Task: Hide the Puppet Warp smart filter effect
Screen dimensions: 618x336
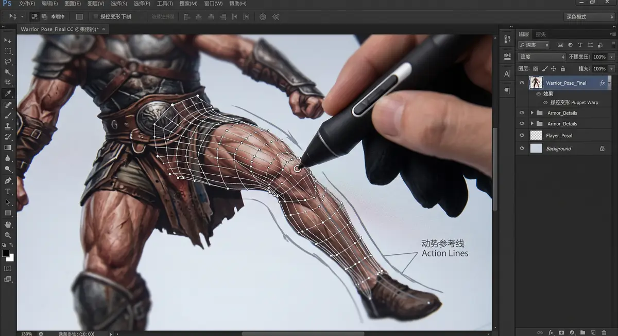Action: coord(545,102)
